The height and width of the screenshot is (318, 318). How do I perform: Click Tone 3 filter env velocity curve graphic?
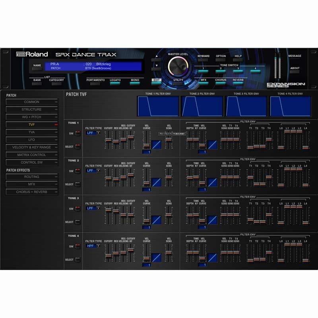pos(212,220)
